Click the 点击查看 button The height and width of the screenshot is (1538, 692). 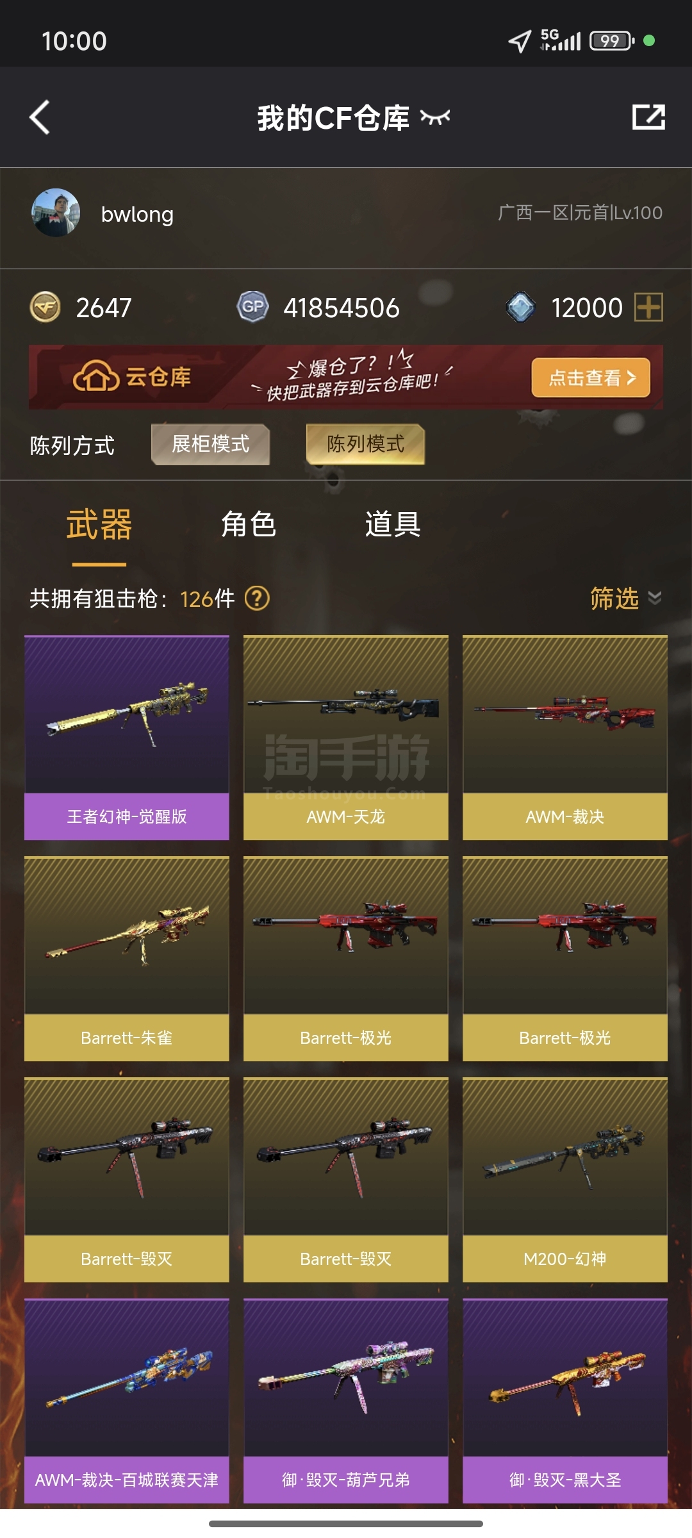pos(591,377)
